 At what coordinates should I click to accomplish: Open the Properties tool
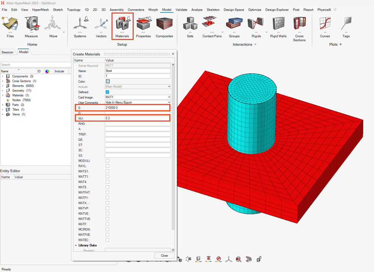click(x=143, y=27)
